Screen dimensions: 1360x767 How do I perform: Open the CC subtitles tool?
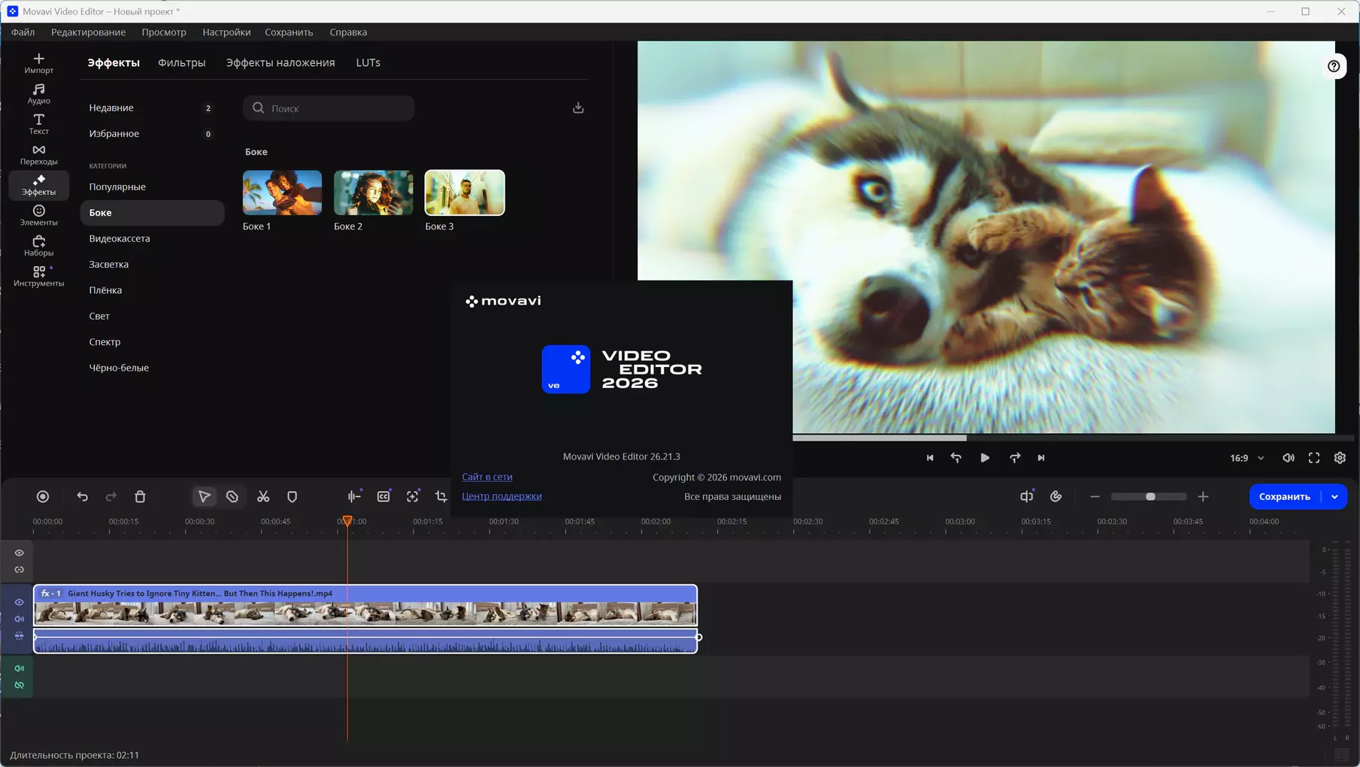coord(383,496)
